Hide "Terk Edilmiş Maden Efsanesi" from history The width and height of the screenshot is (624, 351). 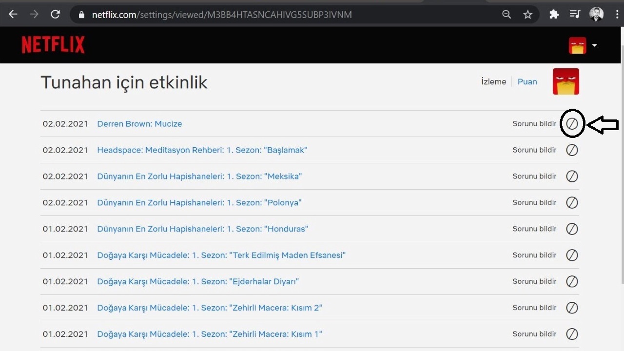click(x=572, y=255)
